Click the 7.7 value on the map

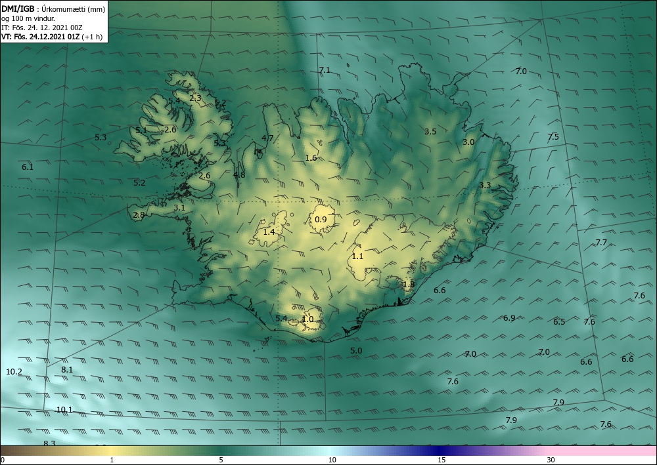click(601, 242)
